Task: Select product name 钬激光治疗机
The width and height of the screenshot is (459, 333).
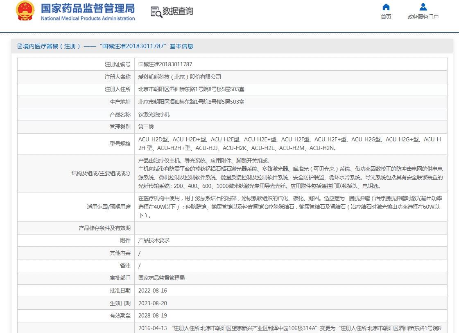Action: tap(154, 114)
